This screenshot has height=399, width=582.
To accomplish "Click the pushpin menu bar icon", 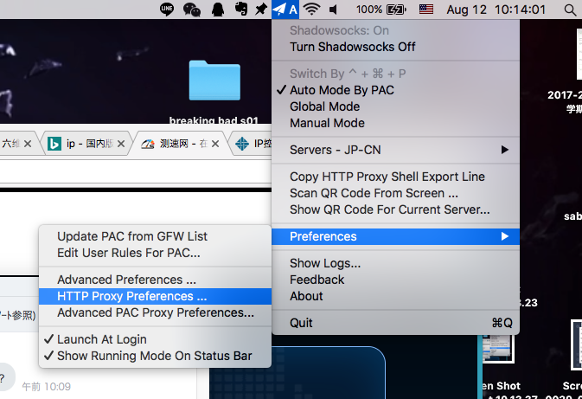I will pos(261,10).
